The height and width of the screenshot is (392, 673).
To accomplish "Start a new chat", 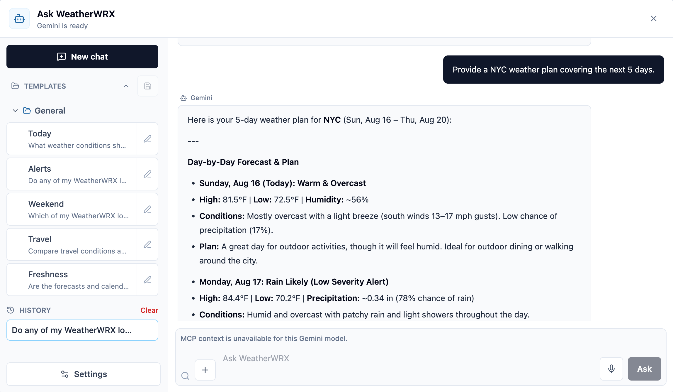I will pyautogui.click(x=82, y=57).
